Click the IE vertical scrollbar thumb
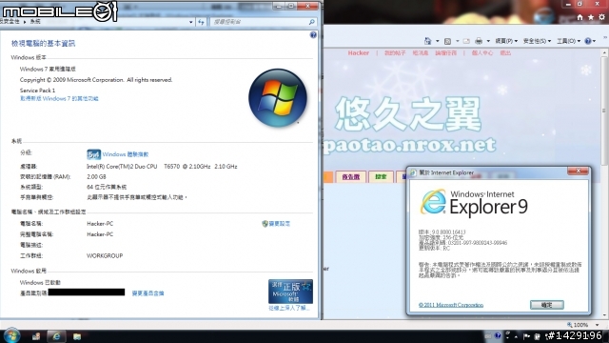609x343 pixels. coord(605,111)
